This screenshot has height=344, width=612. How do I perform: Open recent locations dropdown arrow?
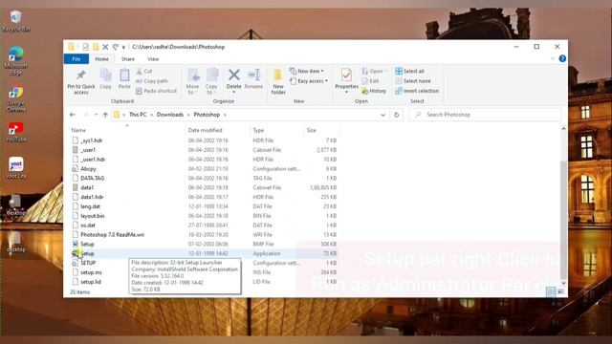[96, 115]
